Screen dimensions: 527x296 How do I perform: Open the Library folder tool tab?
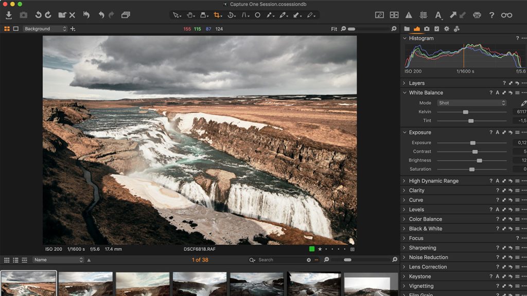407,29
